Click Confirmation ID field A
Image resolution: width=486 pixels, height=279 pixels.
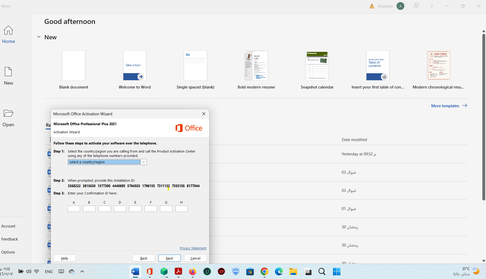tap(74, 209)
